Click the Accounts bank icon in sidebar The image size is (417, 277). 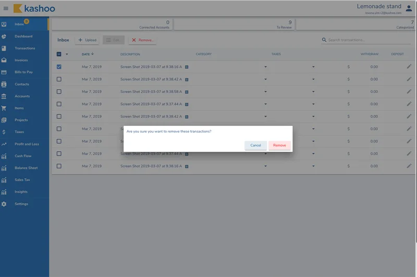point(4,96)
